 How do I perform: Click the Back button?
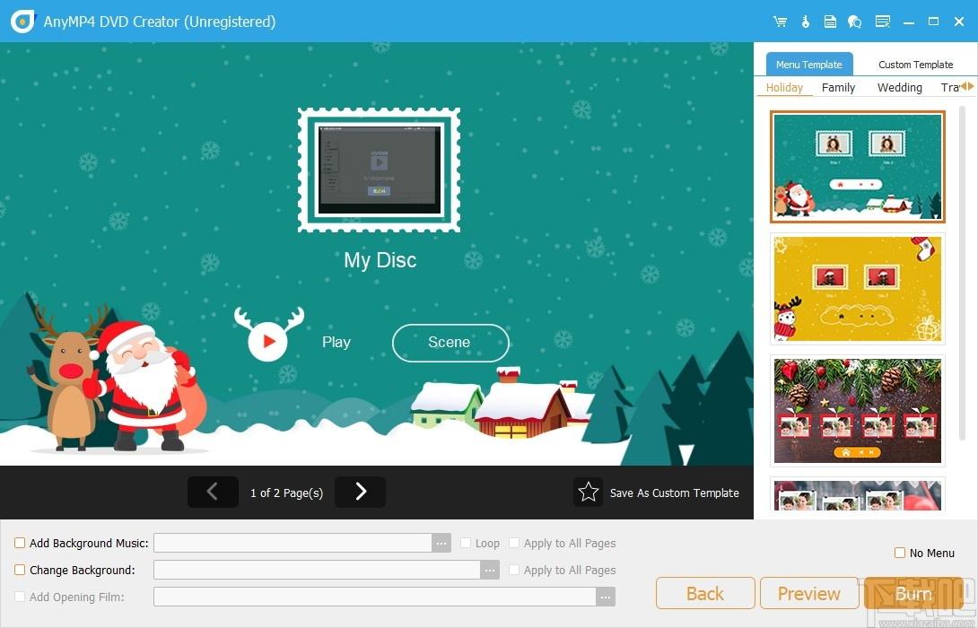[705, 593]
